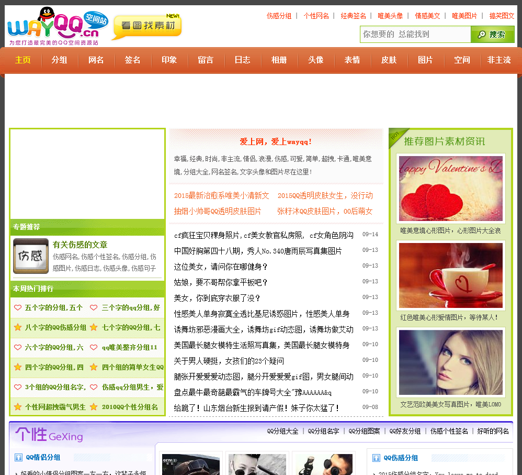
Task: Open the blonde woman portrait thumbnail
Action: click(x=451, y=362)
